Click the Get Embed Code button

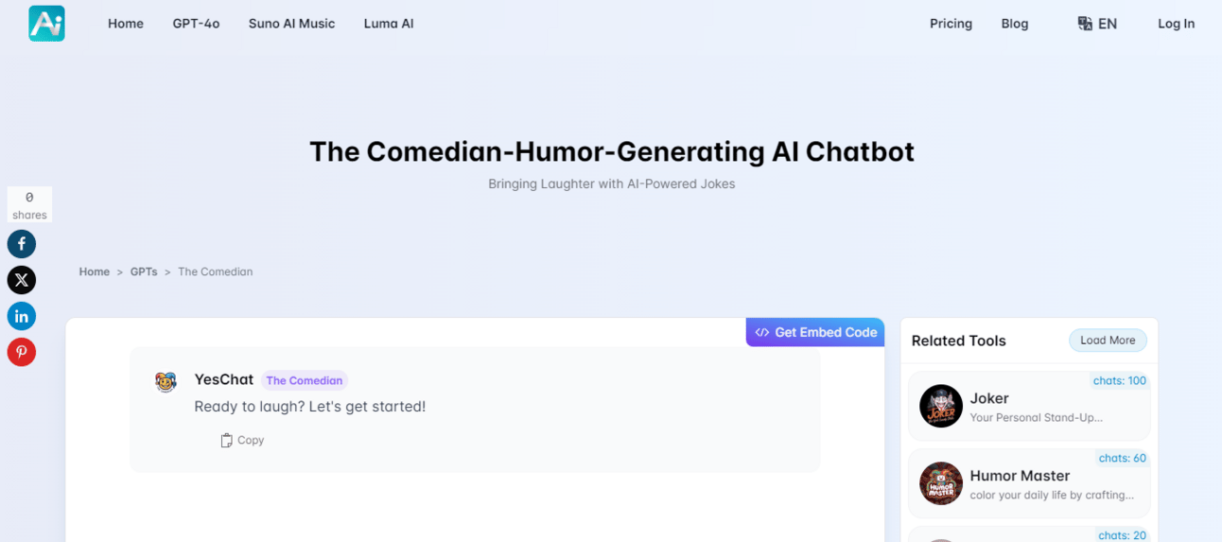tap(815, 332)
